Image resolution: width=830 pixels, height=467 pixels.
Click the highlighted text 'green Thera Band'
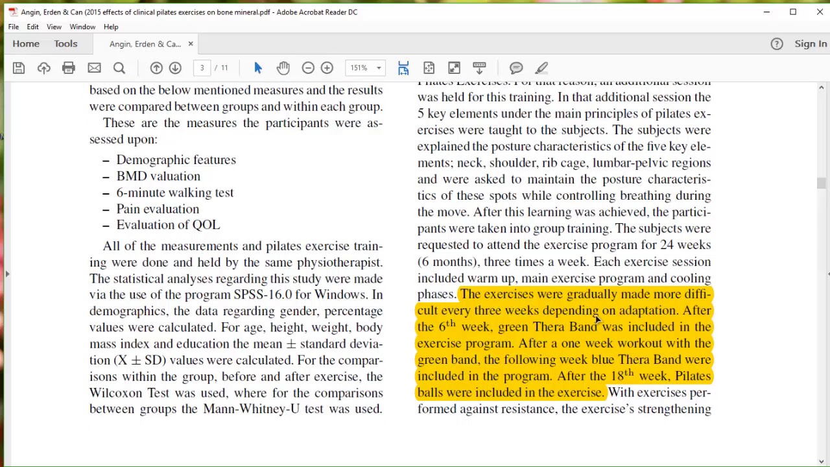(547, 327)
